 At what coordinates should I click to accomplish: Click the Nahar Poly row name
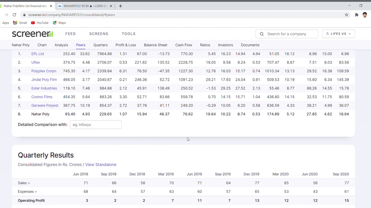click(40, 114)
